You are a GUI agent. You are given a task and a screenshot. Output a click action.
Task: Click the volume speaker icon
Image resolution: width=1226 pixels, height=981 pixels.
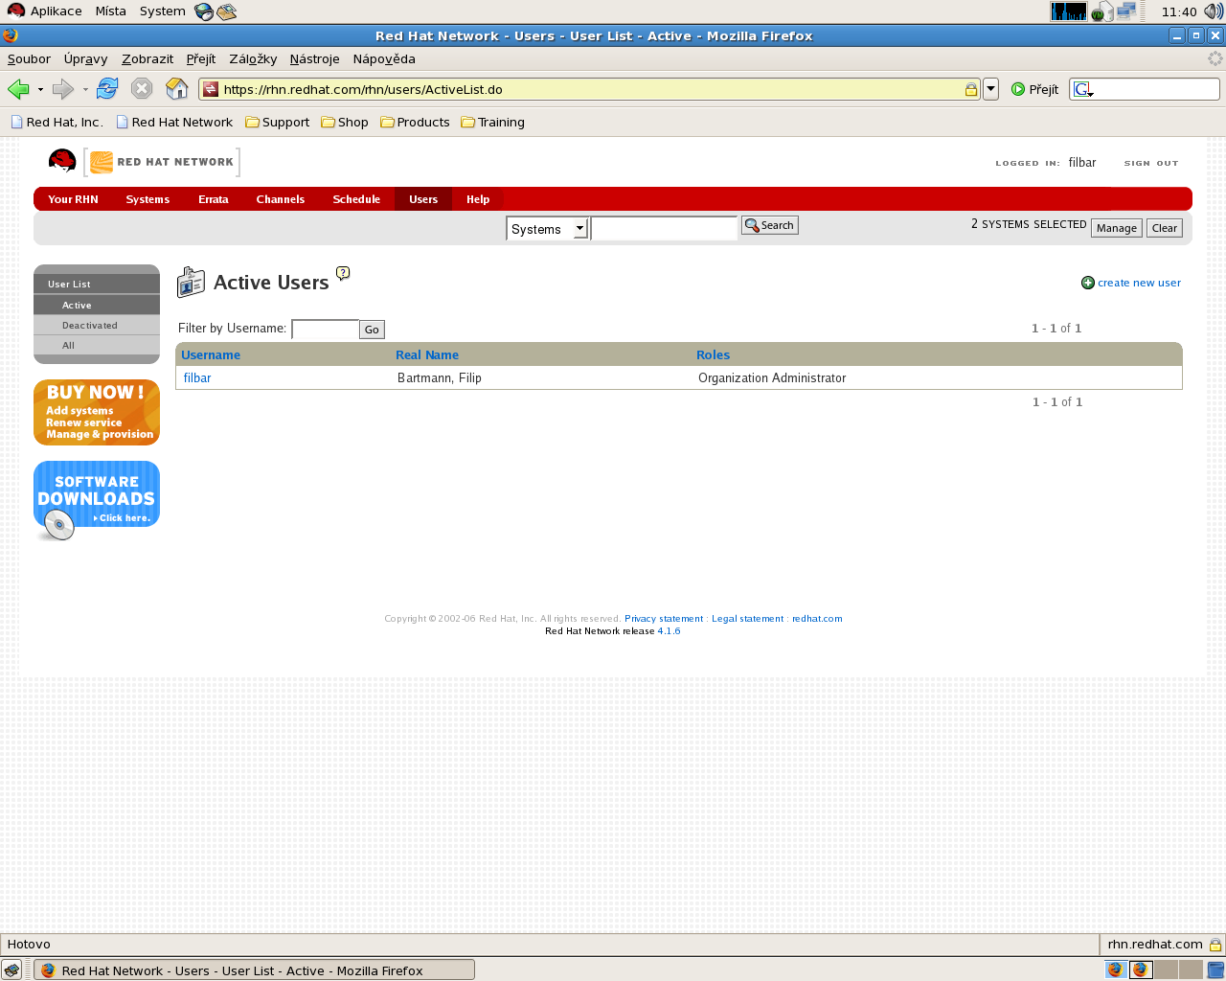1214,11
